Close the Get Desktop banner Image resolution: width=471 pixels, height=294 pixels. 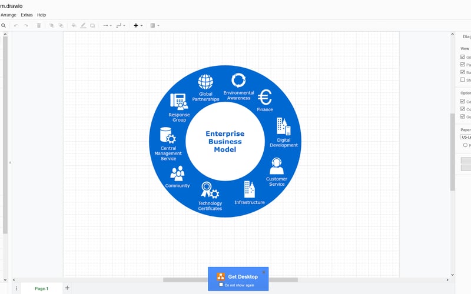coord(264,272)
